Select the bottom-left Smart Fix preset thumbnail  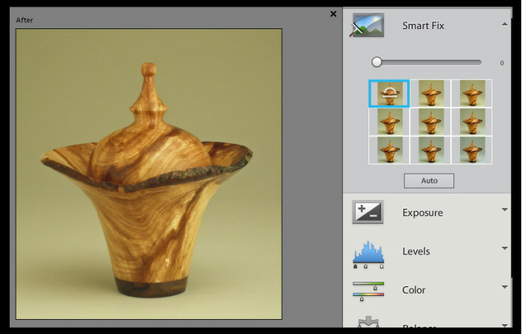389,149
